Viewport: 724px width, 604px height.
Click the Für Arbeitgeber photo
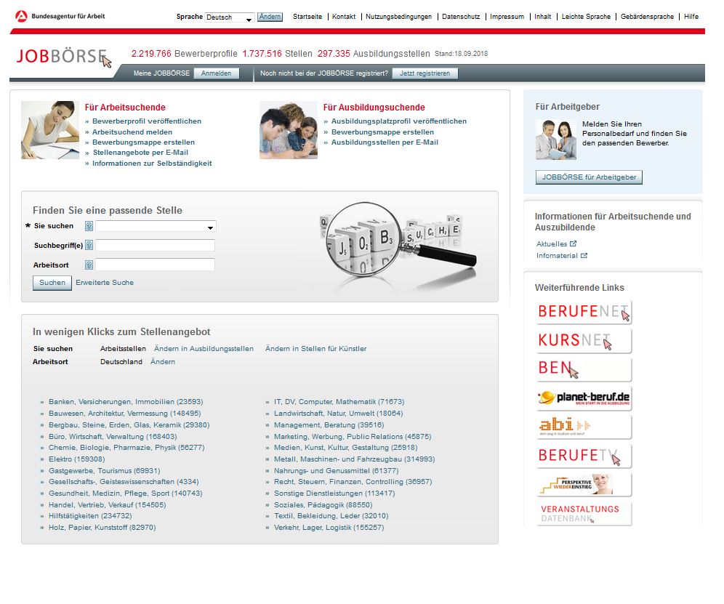[x=556, y=140]
